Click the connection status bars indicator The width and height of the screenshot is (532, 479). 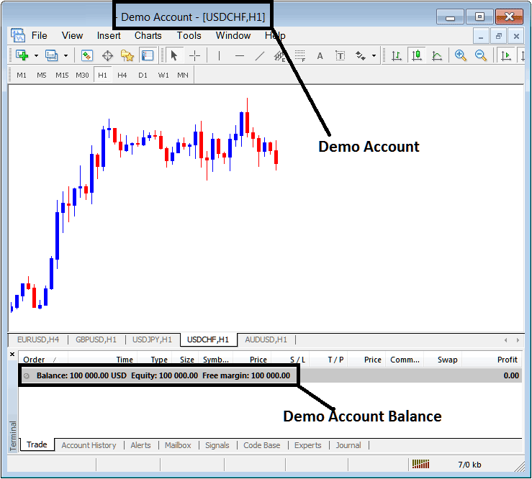click(x=420, y=465)
